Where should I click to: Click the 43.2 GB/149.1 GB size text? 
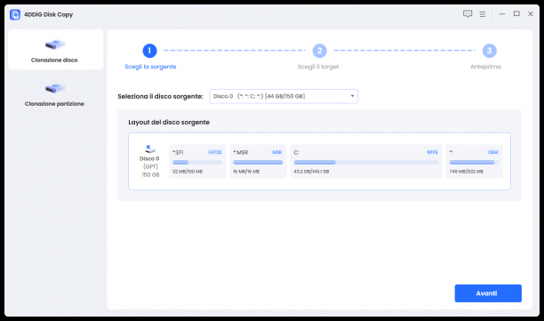pyautogui.click(x=311, y=172)
